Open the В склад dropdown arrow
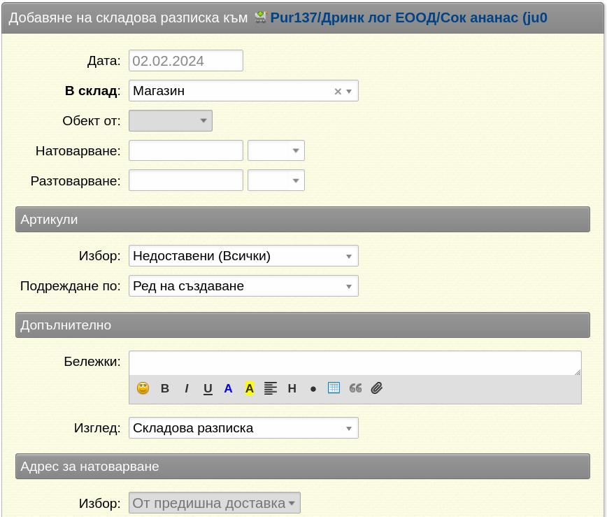607x517 pixels. coord(349,92)
